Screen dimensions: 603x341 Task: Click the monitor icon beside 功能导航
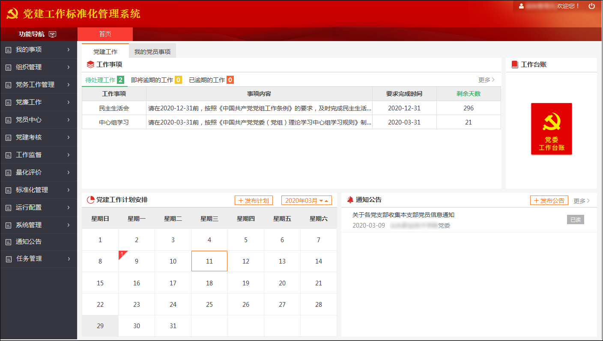pyautogui.click(x=53, y=34)
